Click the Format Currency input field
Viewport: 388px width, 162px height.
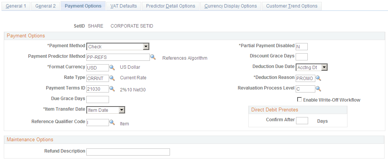98,68
